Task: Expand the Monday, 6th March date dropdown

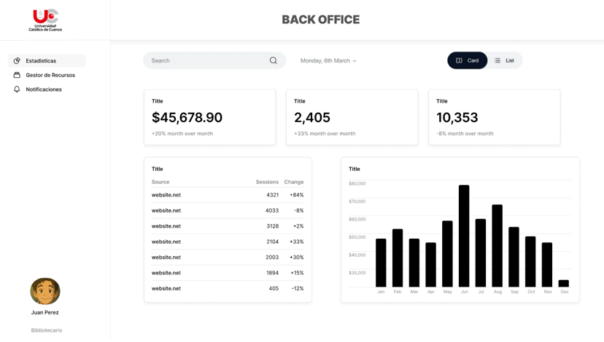Action: (x=328, y=60)
